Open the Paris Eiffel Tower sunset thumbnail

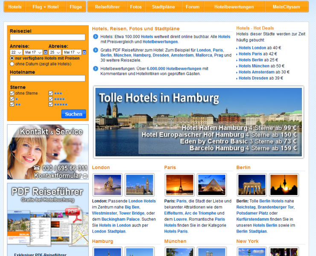[179, 185]
